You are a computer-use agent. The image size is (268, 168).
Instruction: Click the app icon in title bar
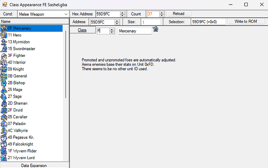4,4
